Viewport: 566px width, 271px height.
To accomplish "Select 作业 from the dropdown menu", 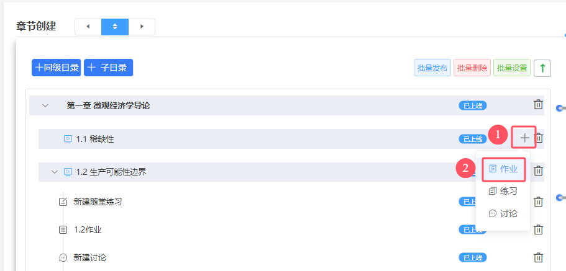I will pos(503,169).
